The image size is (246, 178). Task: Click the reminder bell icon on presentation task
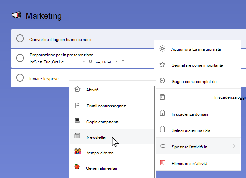[91, 61]
